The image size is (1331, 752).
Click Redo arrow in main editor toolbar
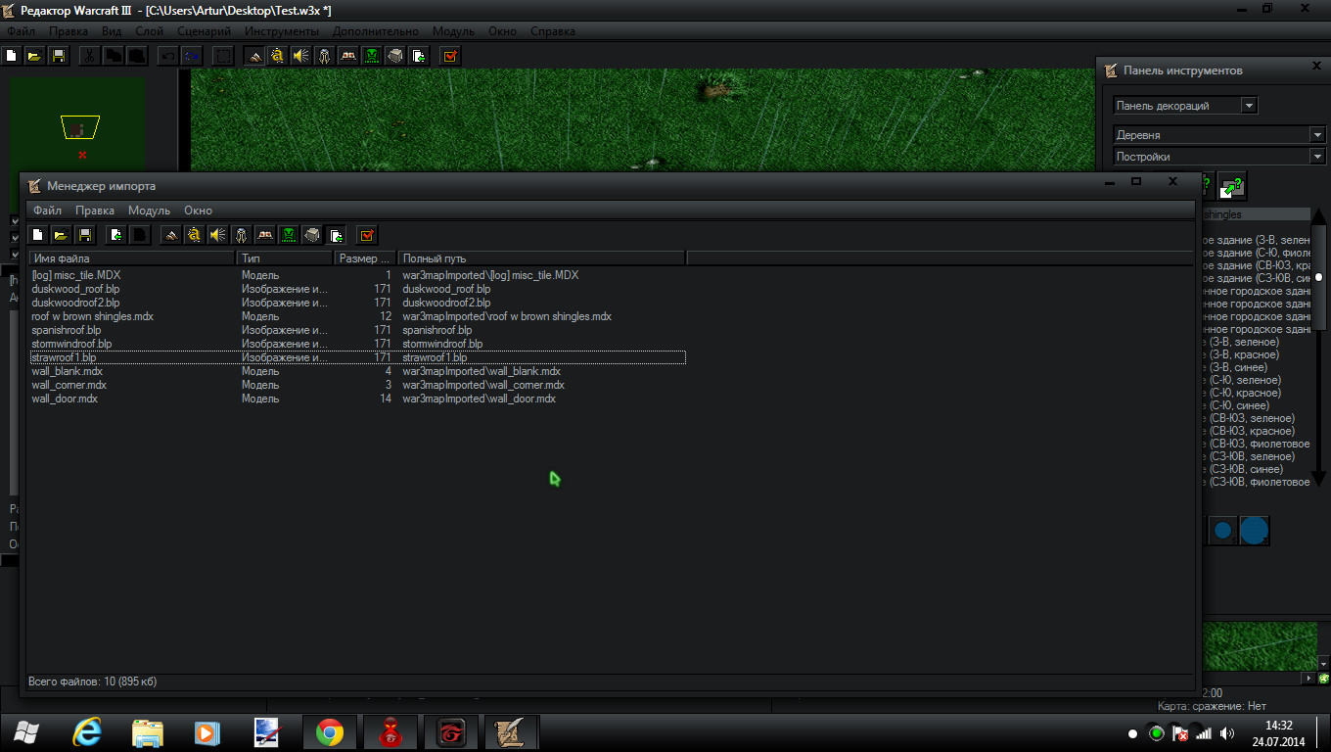tap(192, 56)
